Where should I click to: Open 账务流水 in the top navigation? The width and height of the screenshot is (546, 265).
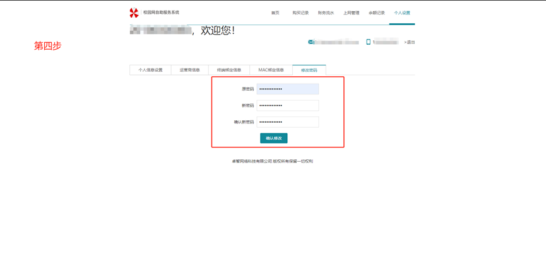[326, 13]
